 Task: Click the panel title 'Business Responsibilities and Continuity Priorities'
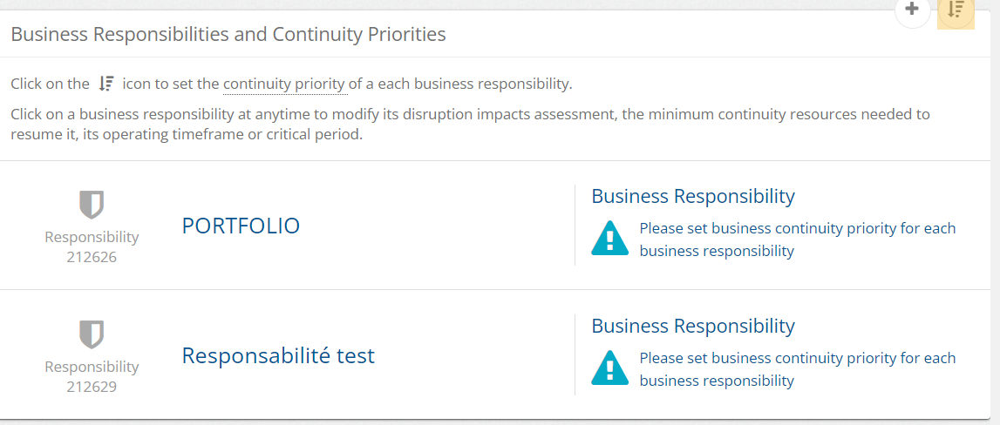228,35
